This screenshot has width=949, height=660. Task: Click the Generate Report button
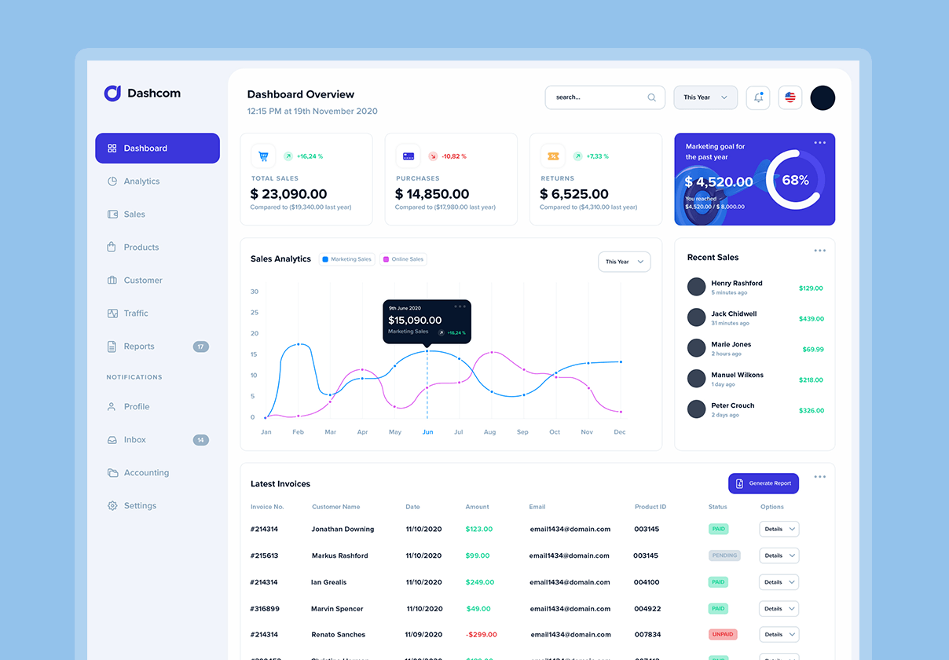click(x=763, y=483)
